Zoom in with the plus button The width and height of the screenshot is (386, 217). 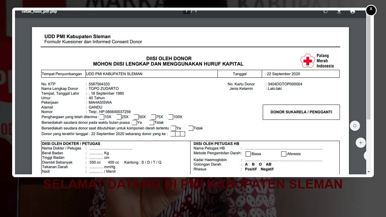tap(361, 143)
